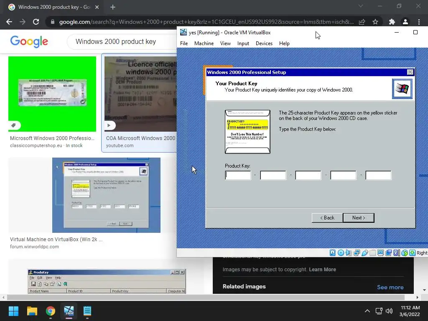Click the share page icon in Chrome address bar
Viewport: 428px width, 321px height.
(362, 22)
